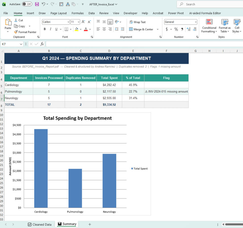Open the Number Format dropdown showing General
This screenshot has height=228, width=243.
(x=180, y=22)
